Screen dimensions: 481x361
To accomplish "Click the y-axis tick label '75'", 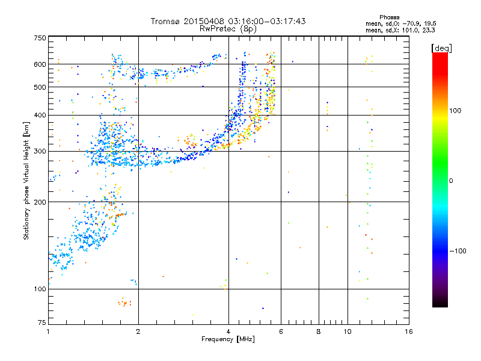I will point(42,322).
